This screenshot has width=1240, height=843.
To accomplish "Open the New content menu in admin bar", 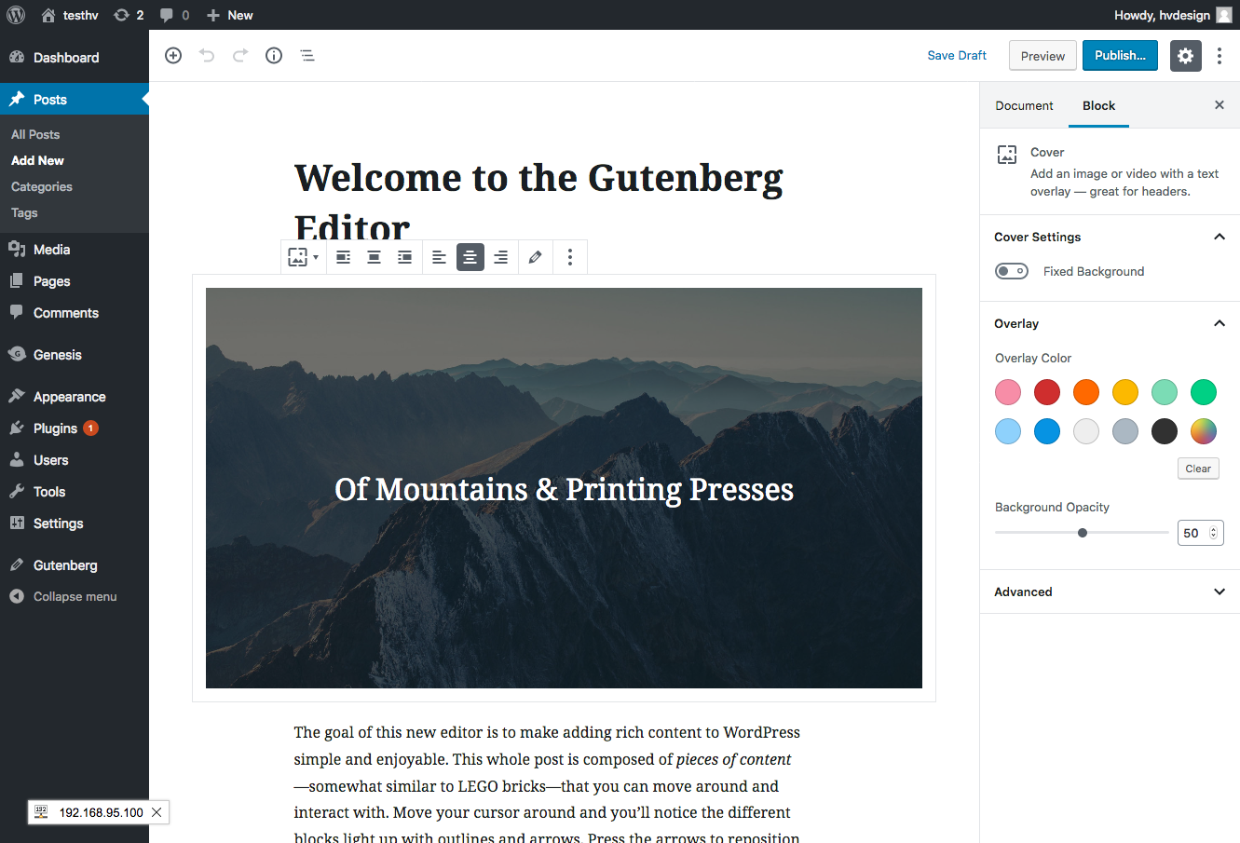I will pos(229,15).
